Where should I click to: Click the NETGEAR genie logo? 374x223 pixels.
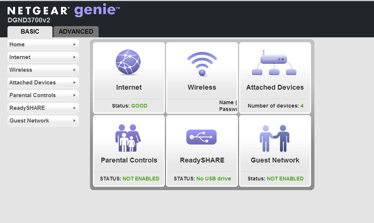pos(63,10)
